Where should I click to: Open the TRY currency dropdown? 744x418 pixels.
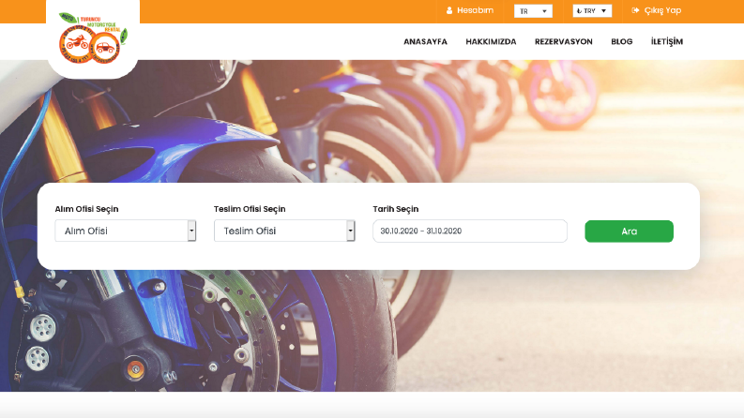tap(592, 10)
